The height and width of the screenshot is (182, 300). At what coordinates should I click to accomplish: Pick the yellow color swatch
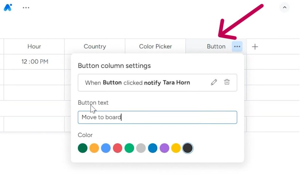tap(176, 148)
